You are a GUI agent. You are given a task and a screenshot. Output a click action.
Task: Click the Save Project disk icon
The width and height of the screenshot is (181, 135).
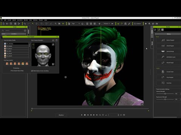click(11, 24)
